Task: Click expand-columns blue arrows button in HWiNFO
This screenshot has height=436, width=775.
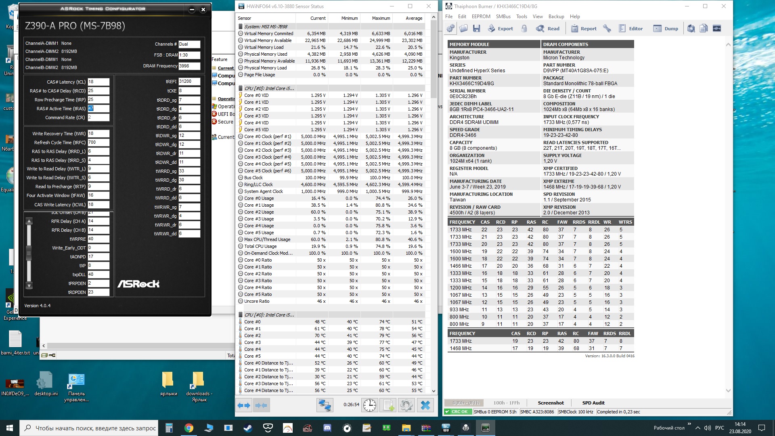Action: (x=244, y=405)
